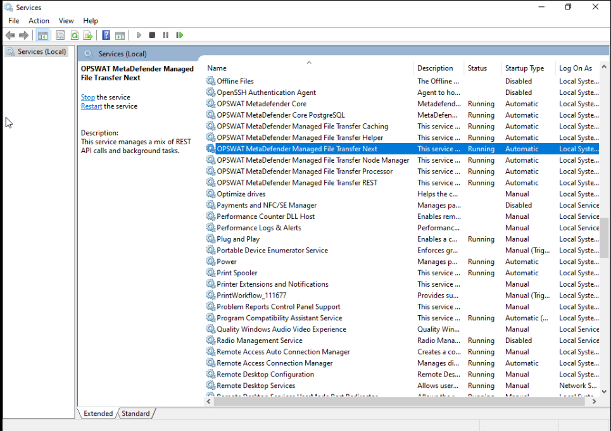Click gear icon beside OPSWAT Metadefender Core
611x431 pixels.
pyautogui.click(x=211, y=104)
